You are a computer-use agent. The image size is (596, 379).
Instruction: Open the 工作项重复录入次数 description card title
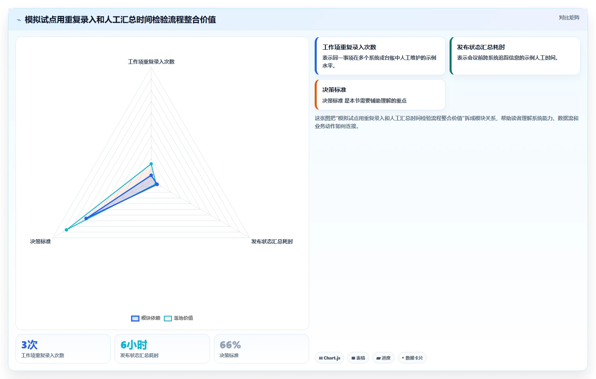coord(349,47)
